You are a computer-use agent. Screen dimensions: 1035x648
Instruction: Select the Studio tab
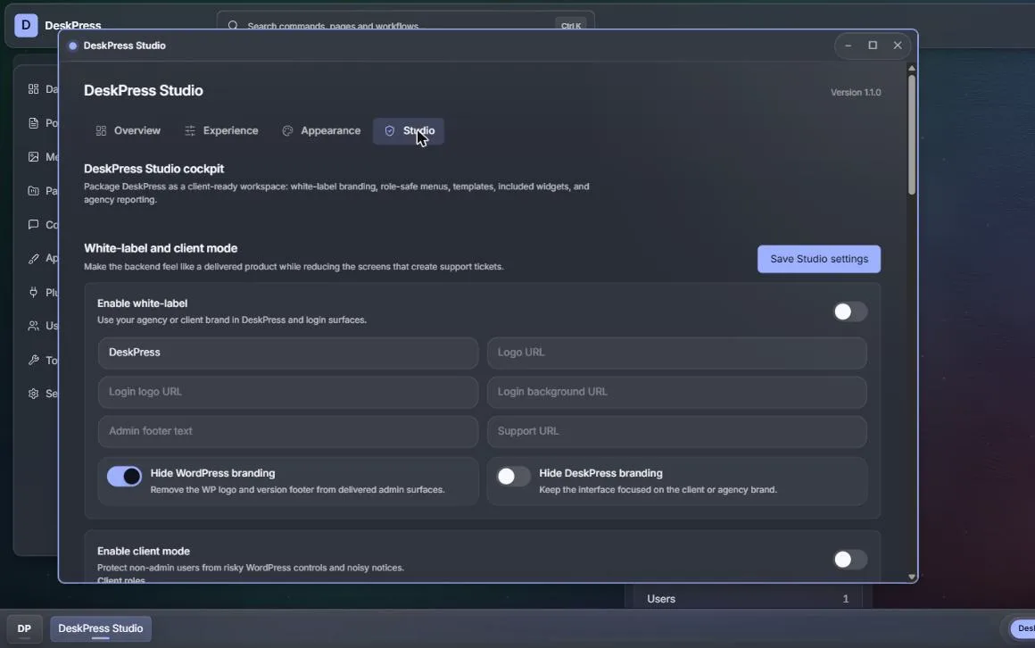tap(409, 131)
